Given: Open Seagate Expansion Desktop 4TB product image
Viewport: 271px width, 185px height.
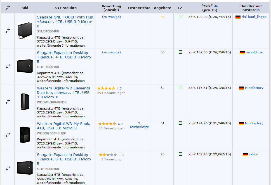Looking at the screenshot, I should (25, 66).
